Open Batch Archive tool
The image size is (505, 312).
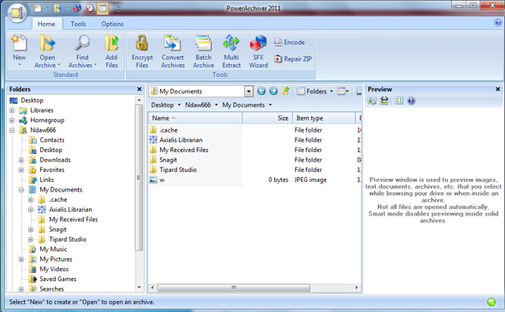click(x=204, y=51)
